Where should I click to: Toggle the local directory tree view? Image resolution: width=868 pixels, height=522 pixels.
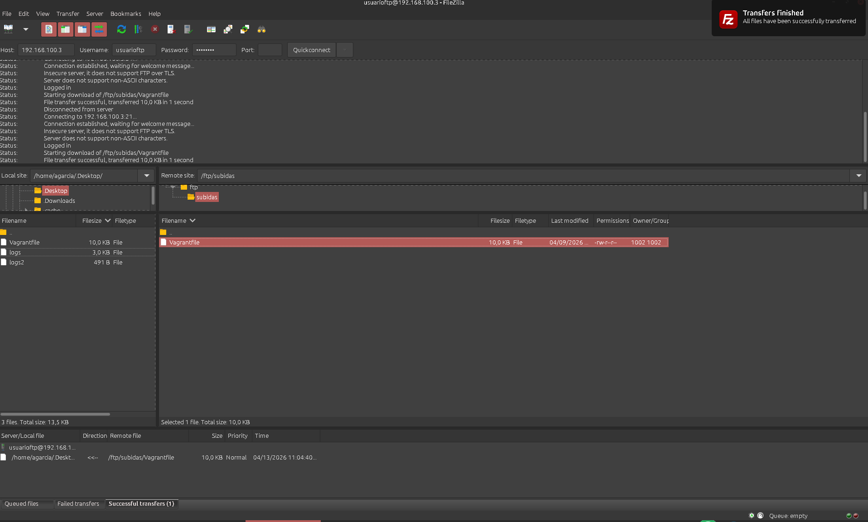point(66,29)
